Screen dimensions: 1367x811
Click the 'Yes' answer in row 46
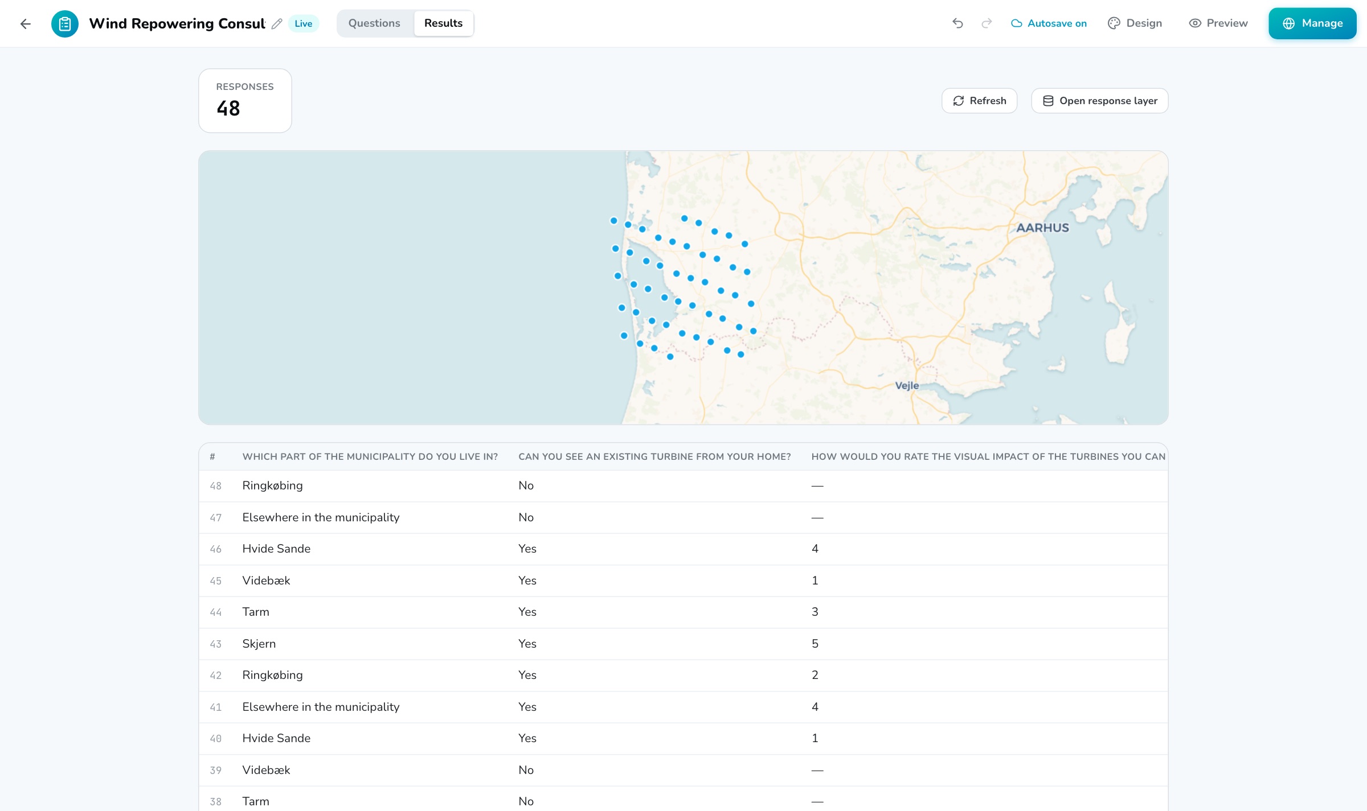(x=527, y=549)
